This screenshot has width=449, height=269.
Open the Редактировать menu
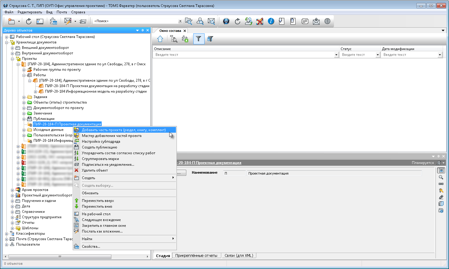coord(30,12)
